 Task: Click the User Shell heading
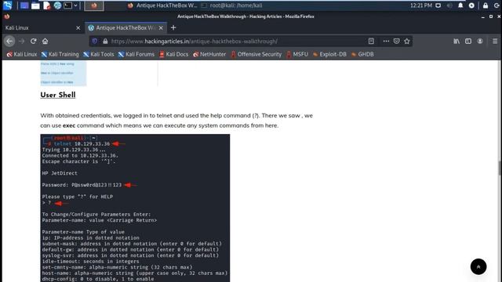click(x=58, y=95)
